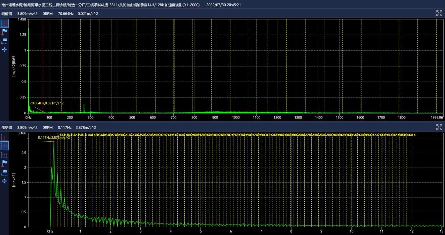The height and width of the screenshot is (235, 445).
Task: Toggle harmonic cursor mode in envelope spectrum
Action: 4,146
